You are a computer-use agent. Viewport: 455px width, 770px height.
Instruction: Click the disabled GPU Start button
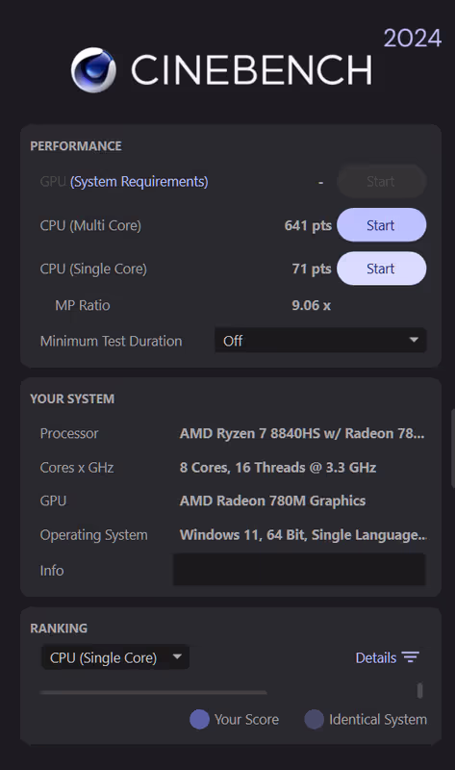pos(381,181)
